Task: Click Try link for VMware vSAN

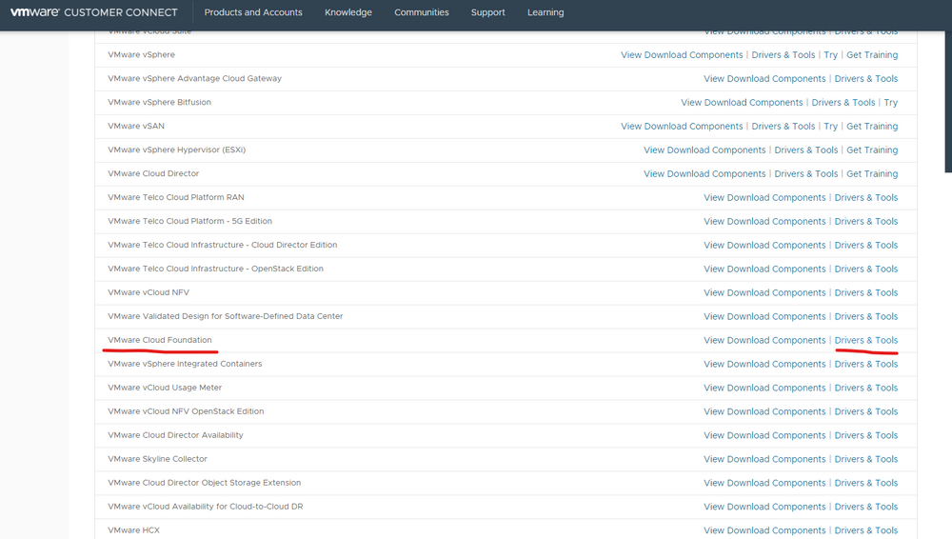Action: point(830,126)
